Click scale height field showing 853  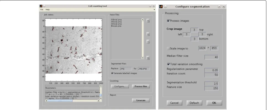point(214,48)
